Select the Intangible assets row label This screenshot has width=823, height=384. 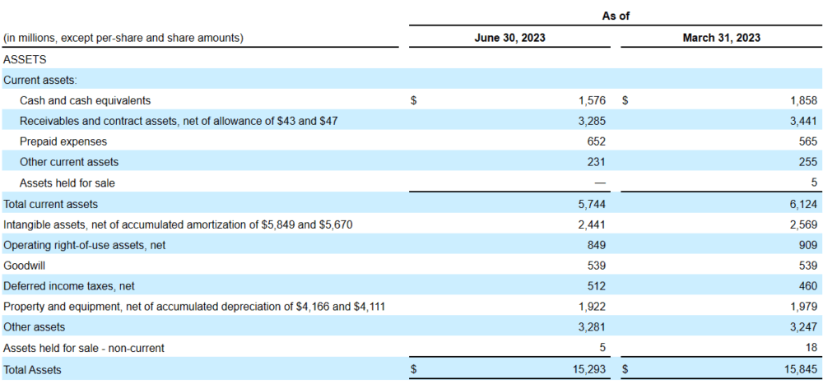[178, 224]
